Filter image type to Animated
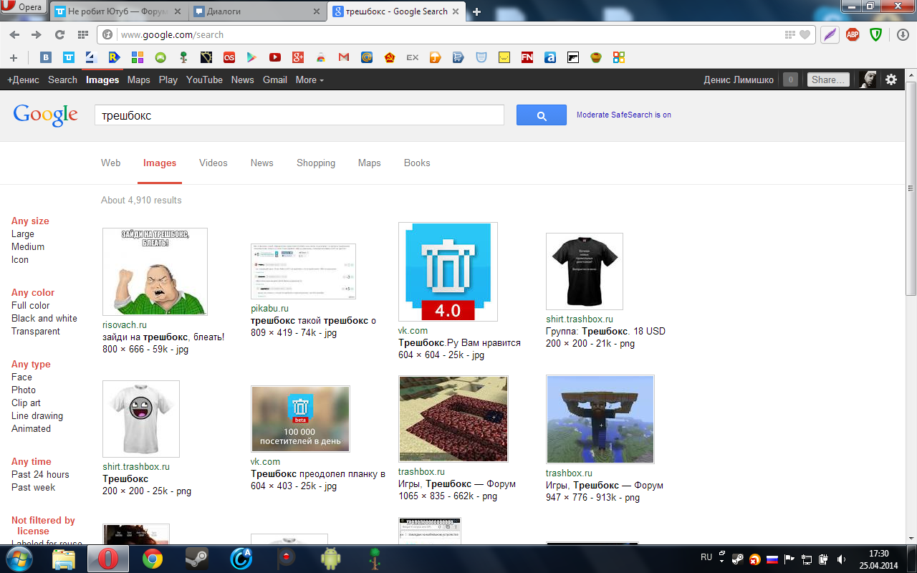917x573 pixels. pyautogui.click(x=31, y=428)
